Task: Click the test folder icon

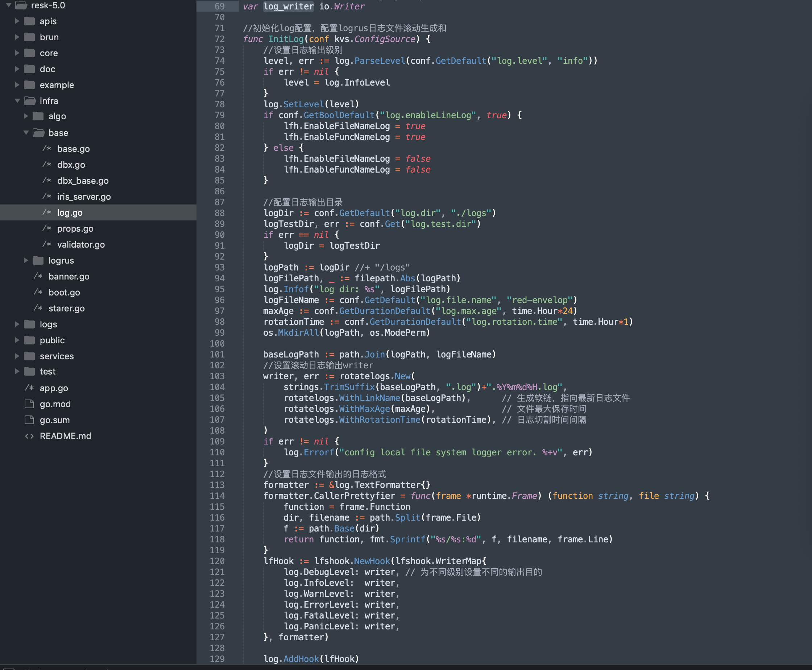Action: pyautogui.click(x=29, y=371)
